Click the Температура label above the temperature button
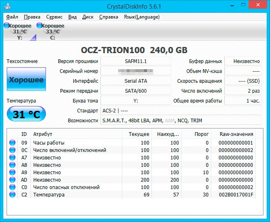 tap(21, 101)
